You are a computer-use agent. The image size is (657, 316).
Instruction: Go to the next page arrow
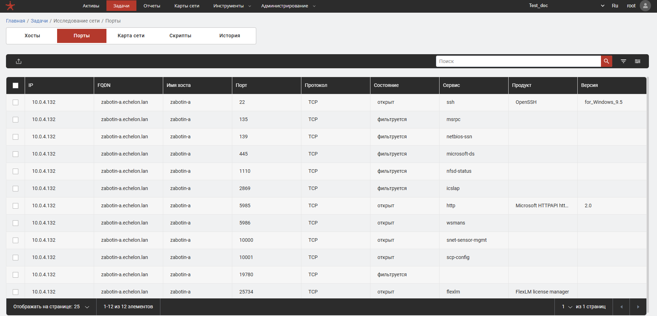coord(638,307)
